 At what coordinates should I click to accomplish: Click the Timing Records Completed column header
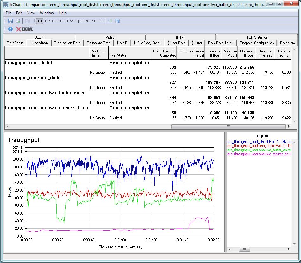tap(163, 53)
